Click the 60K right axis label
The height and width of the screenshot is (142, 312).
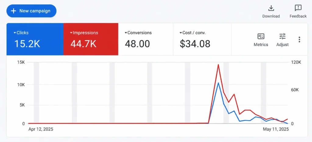pyautogui.click(x=295, y=90)
